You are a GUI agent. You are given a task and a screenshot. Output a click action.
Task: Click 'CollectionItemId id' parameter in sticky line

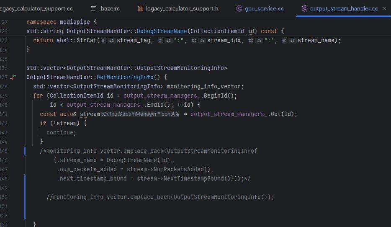tap(222, 31)
